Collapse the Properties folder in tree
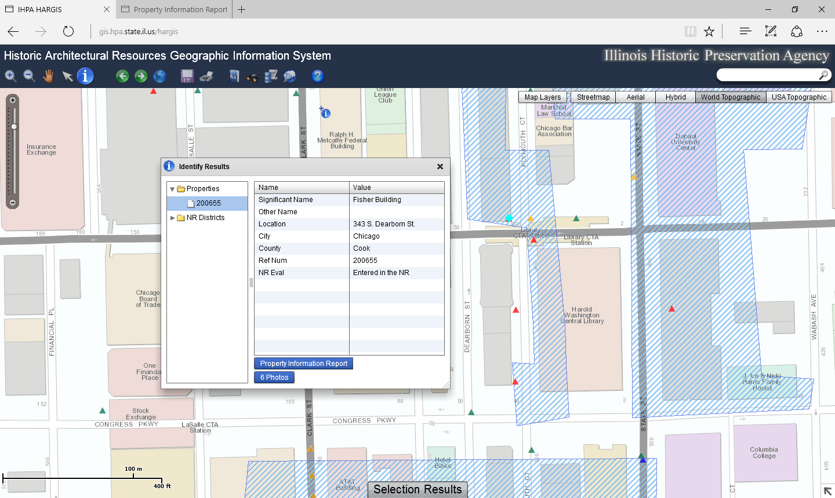 [x=172, y=189]
